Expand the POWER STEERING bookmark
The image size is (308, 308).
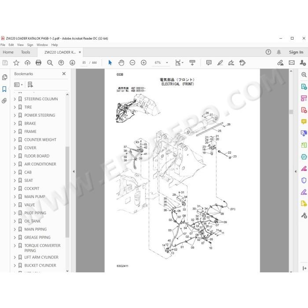tap(15, 115)
